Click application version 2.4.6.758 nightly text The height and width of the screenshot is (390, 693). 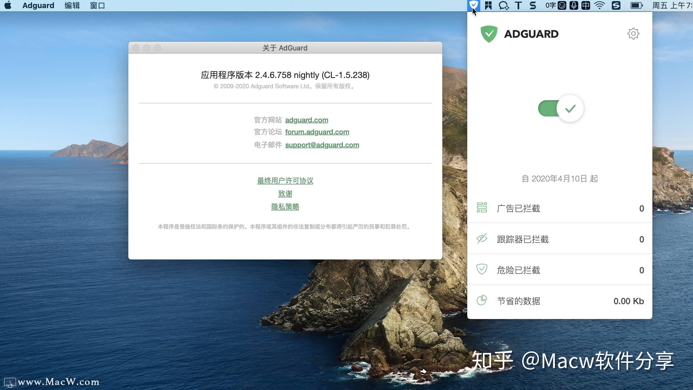tap(285, 75)
